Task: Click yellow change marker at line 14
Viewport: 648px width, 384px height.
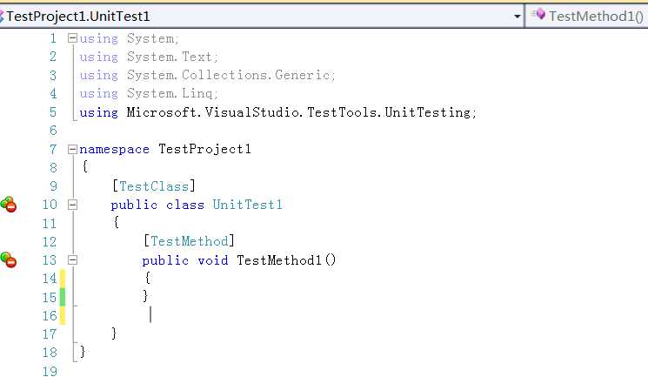Action: click(x=62, y=278)
